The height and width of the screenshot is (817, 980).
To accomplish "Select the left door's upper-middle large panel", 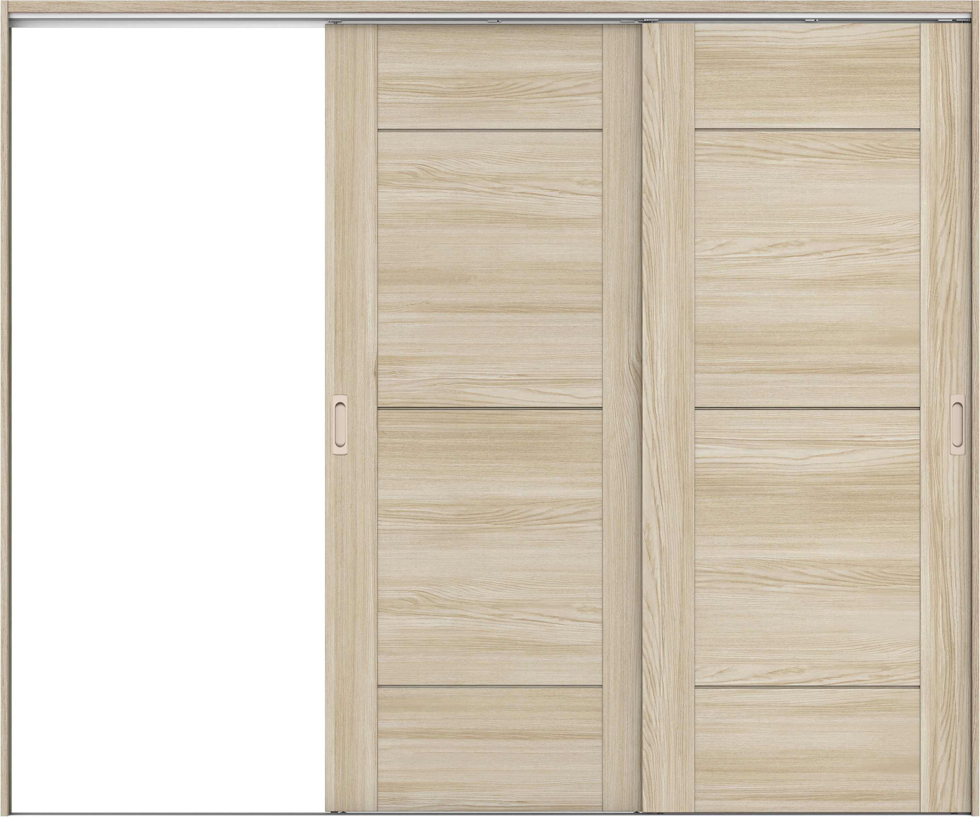I will (489, 269).
